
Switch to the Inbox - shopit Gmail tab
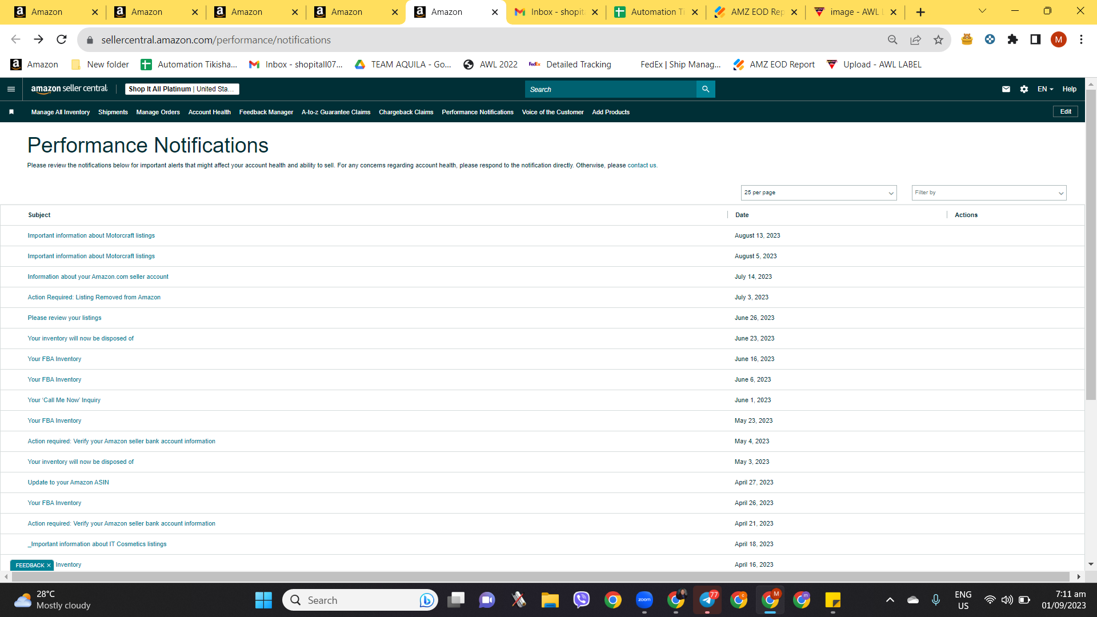(x=556, y=12)
